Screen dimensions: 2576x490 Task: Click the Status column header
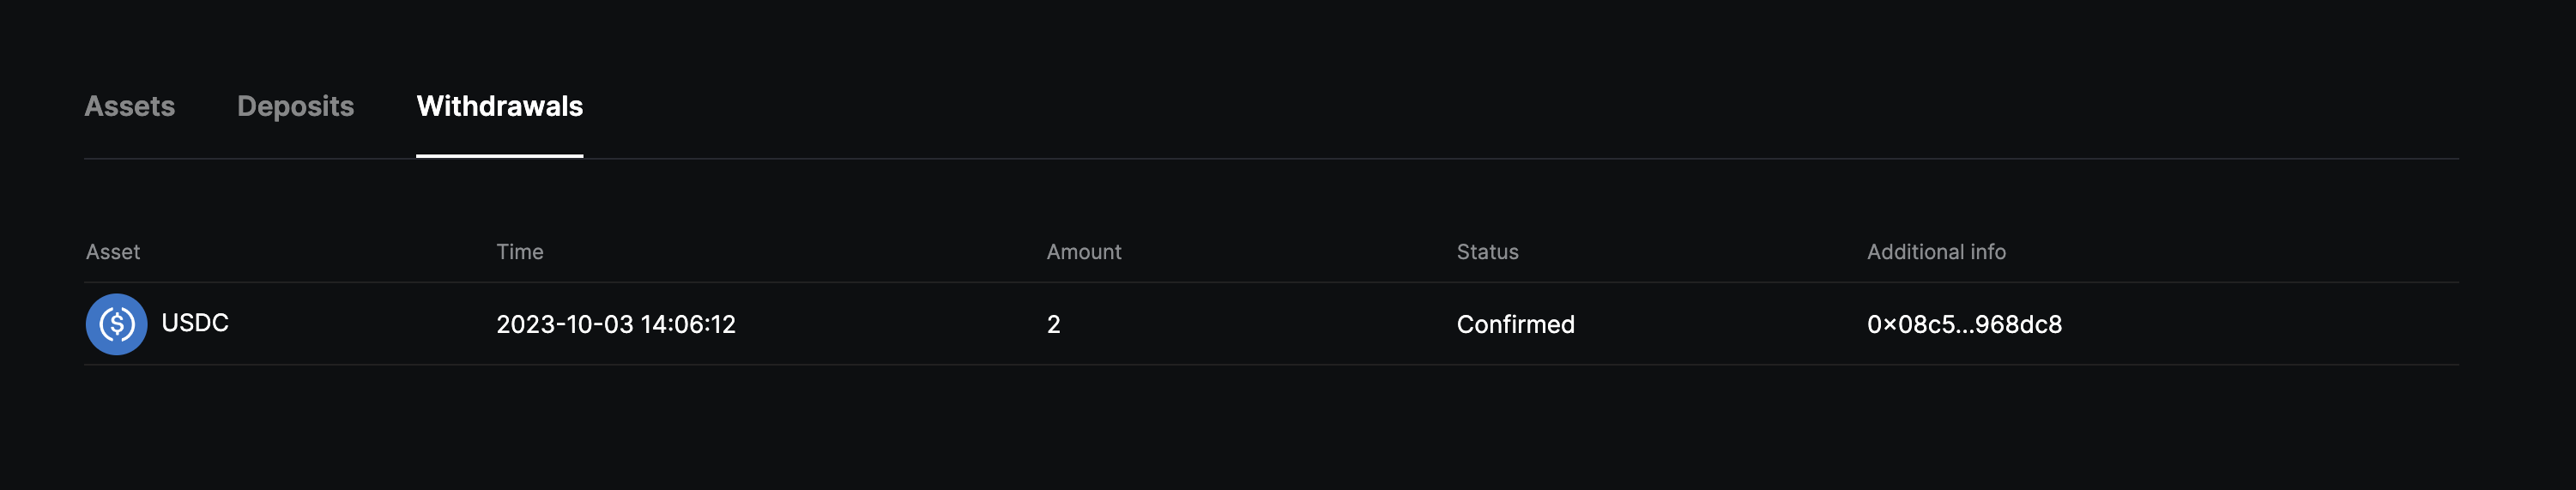1487,252
